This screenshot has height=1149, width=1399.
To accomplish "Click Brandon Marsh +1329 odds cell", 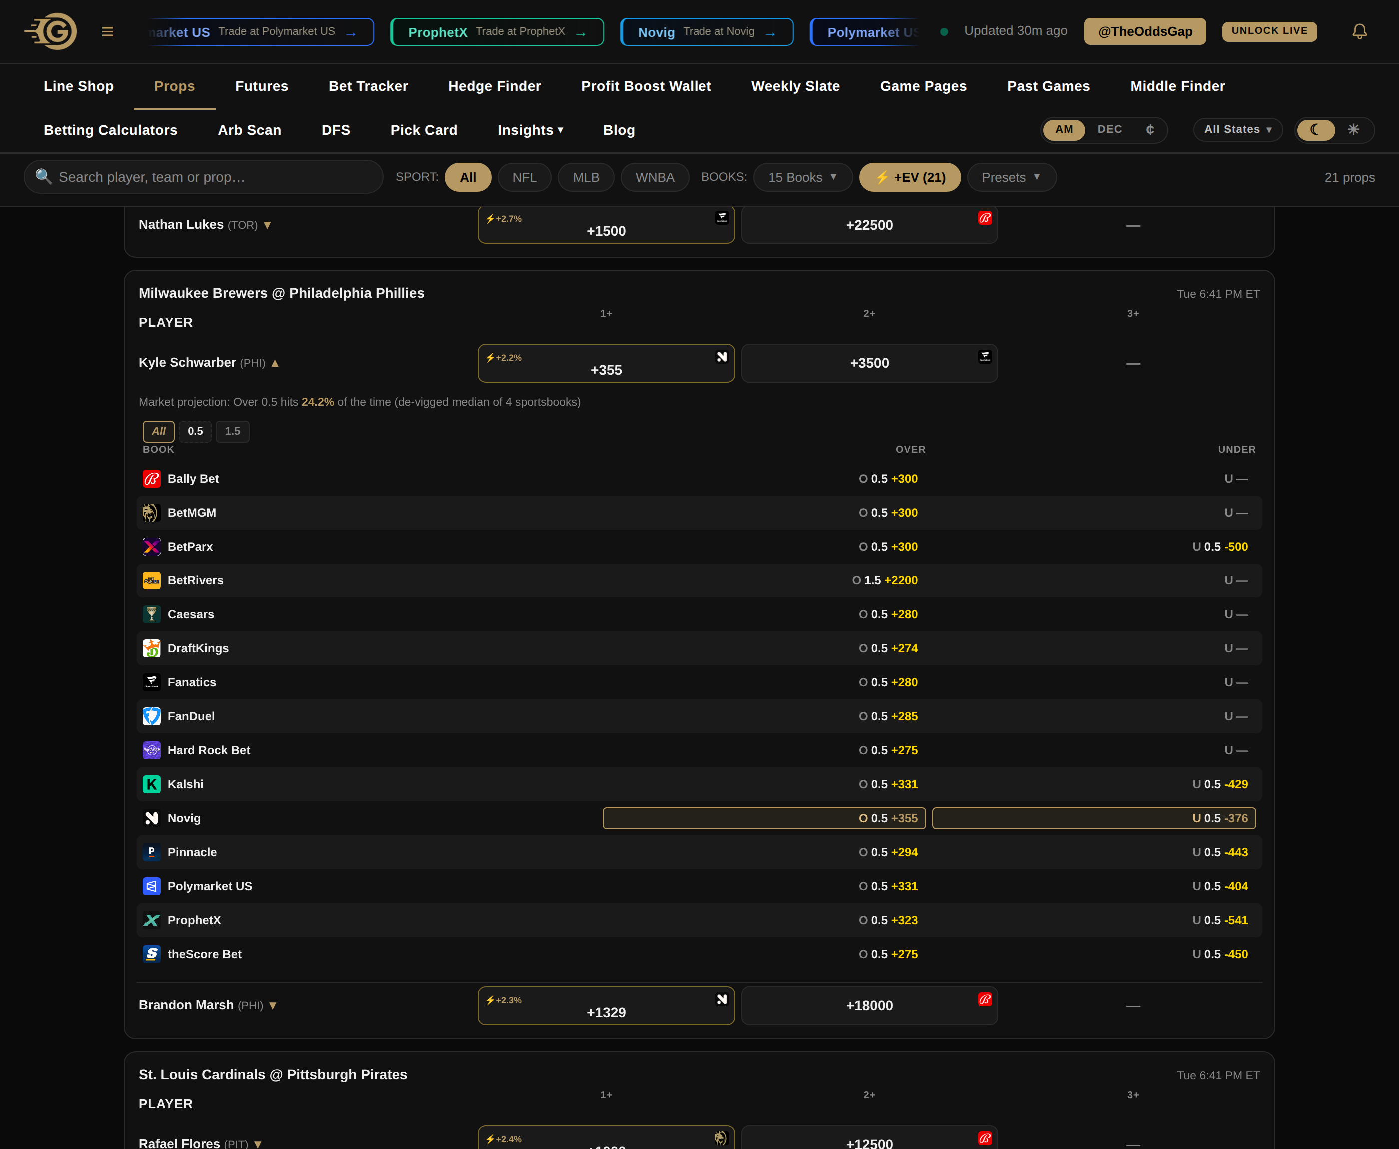I will [x=606, y=1005].
